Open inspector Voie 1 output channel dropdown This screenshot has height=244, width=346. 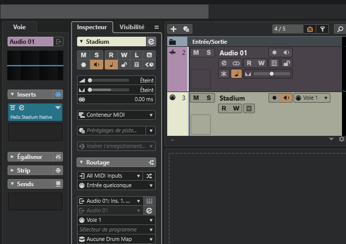pyautogui.click(x=116, y=220)
